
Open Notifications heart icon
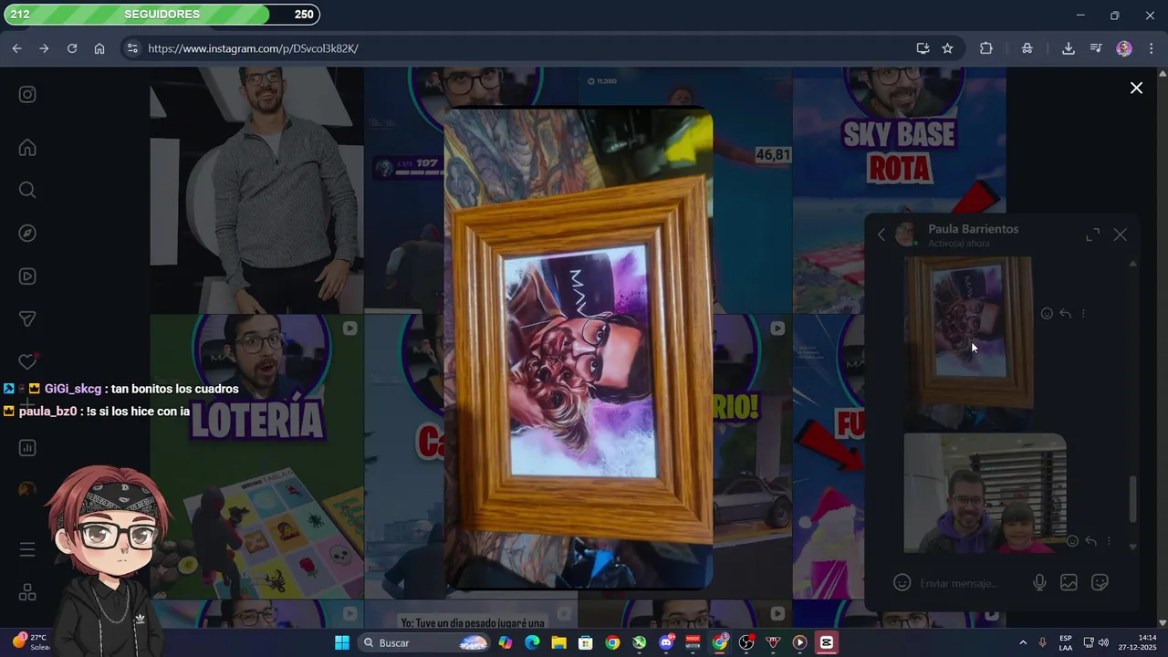pos(27,361)
